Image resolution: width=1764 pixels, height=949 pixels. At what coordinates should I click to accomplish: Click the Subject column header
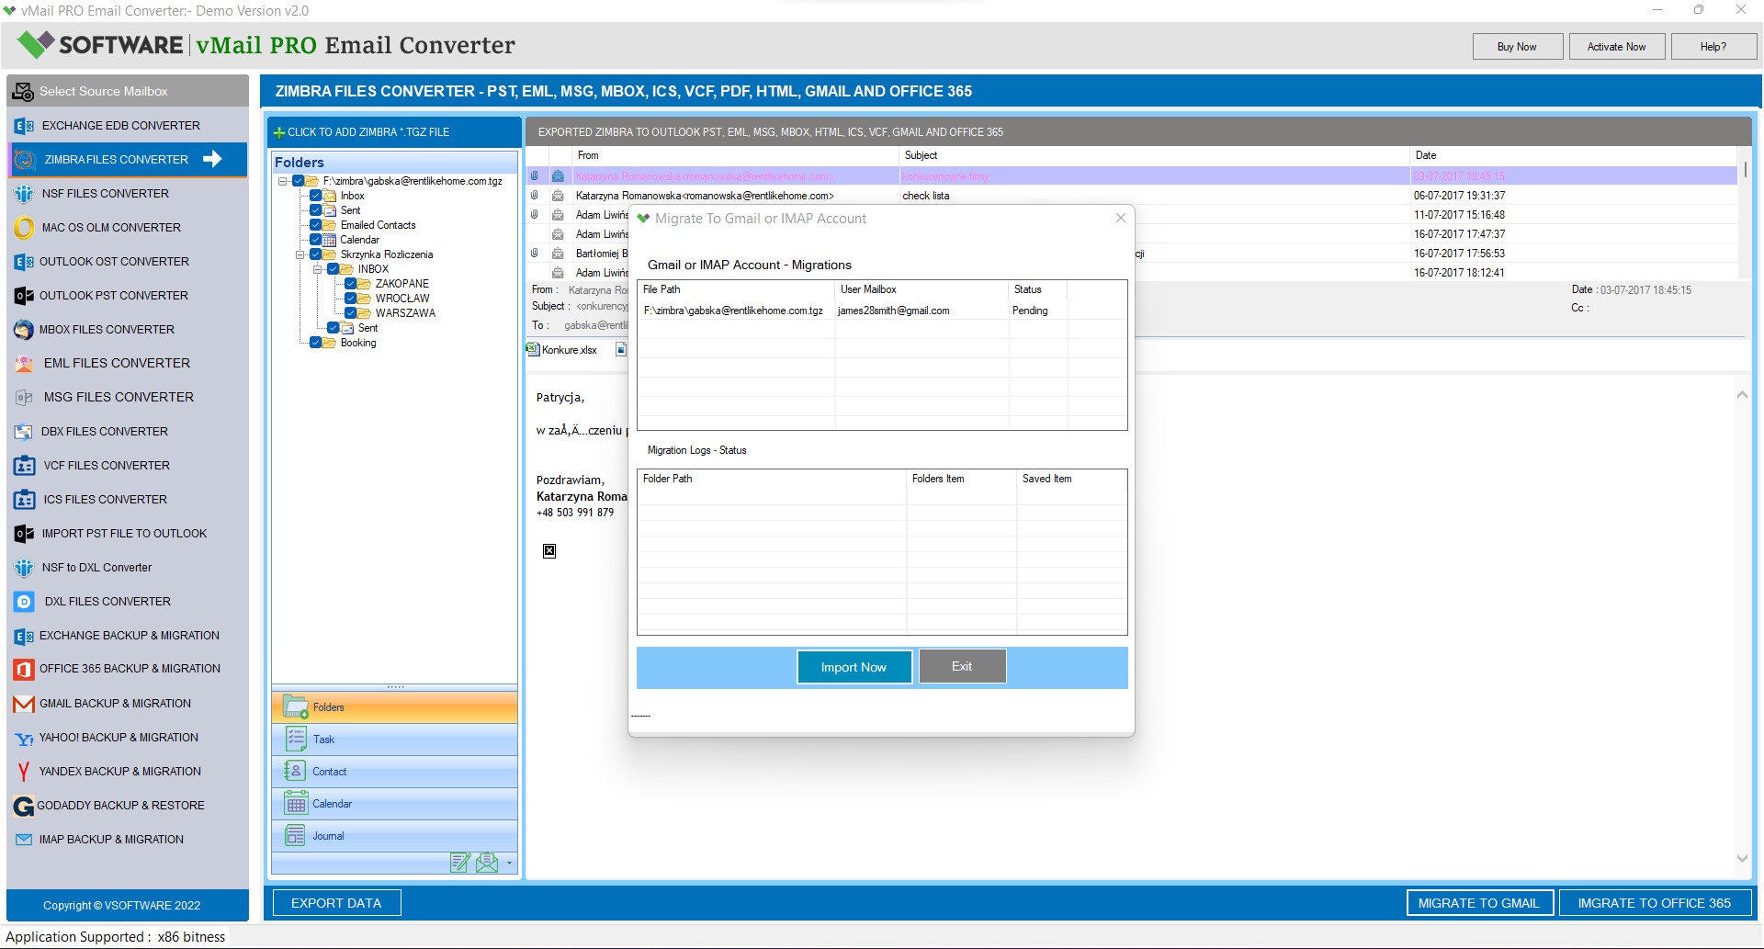[x=1154, y=155]
